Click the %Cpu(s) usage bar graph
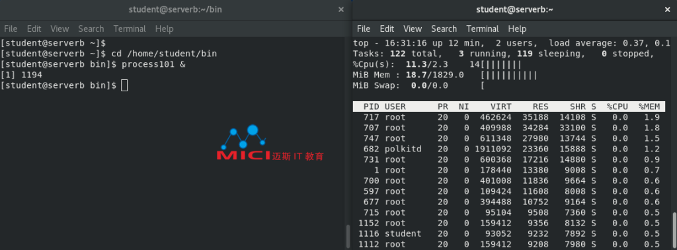Image resolution: width=677 pixels, height=250 pixels. pyautogui.click(x=501, y=65)
